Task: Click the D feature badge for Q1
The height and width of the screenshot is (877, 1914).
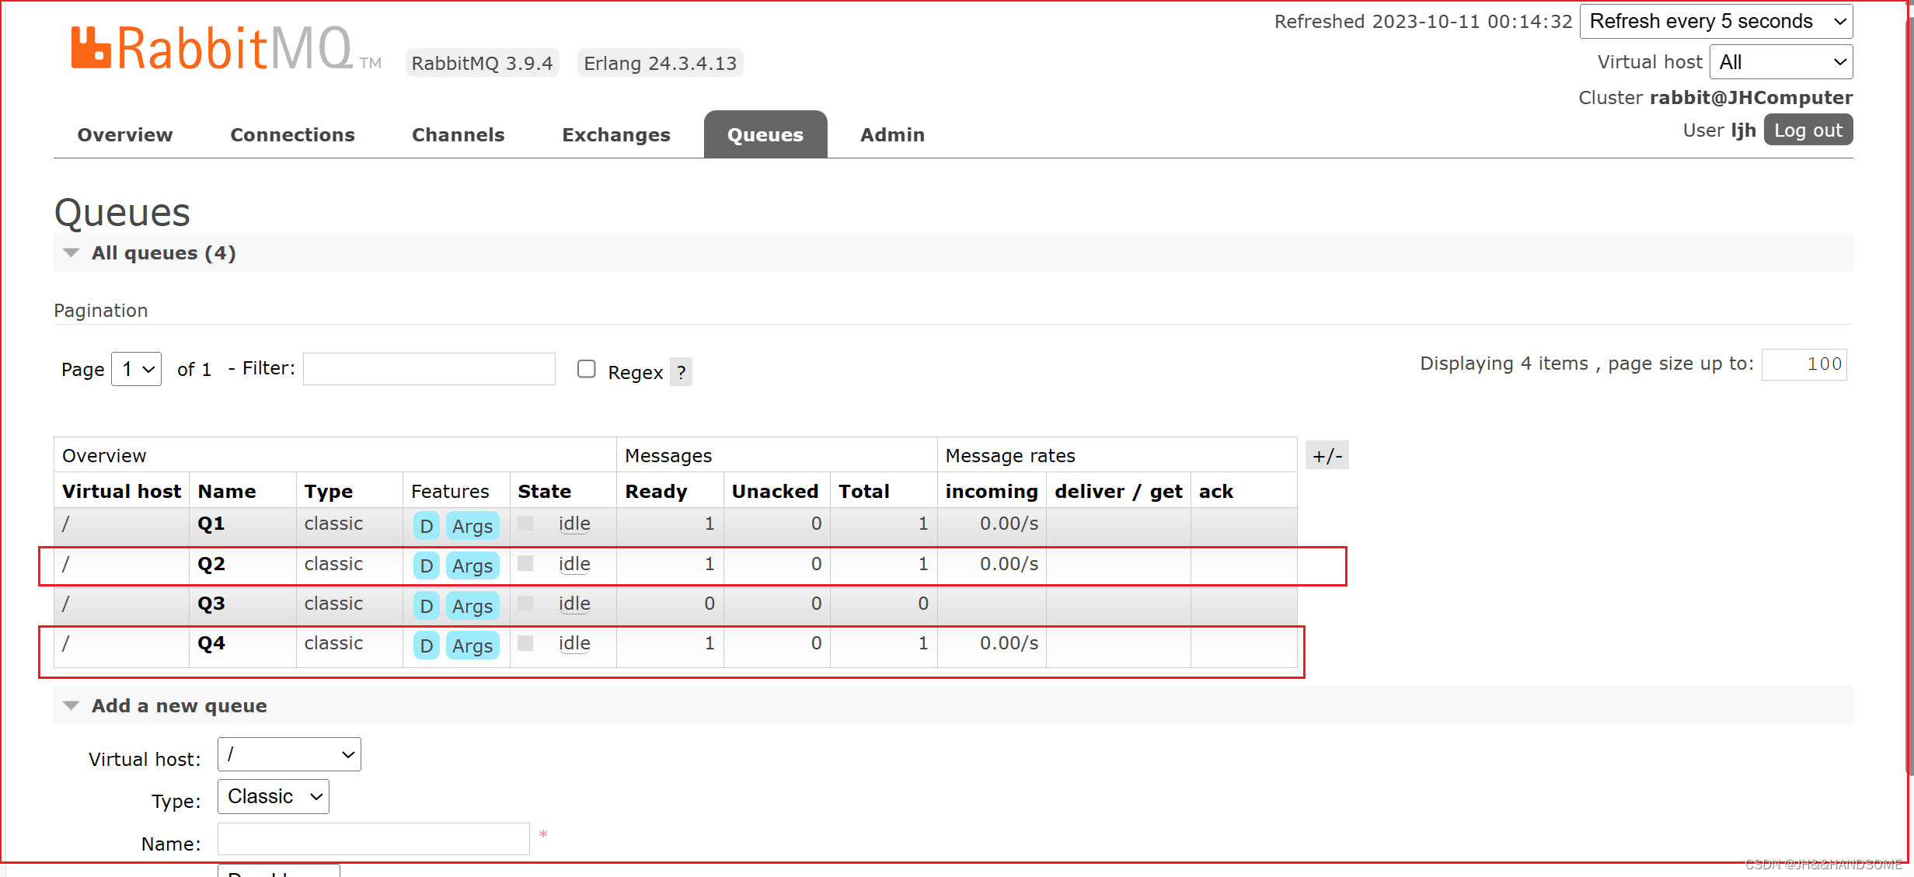Action: point(426,526)
